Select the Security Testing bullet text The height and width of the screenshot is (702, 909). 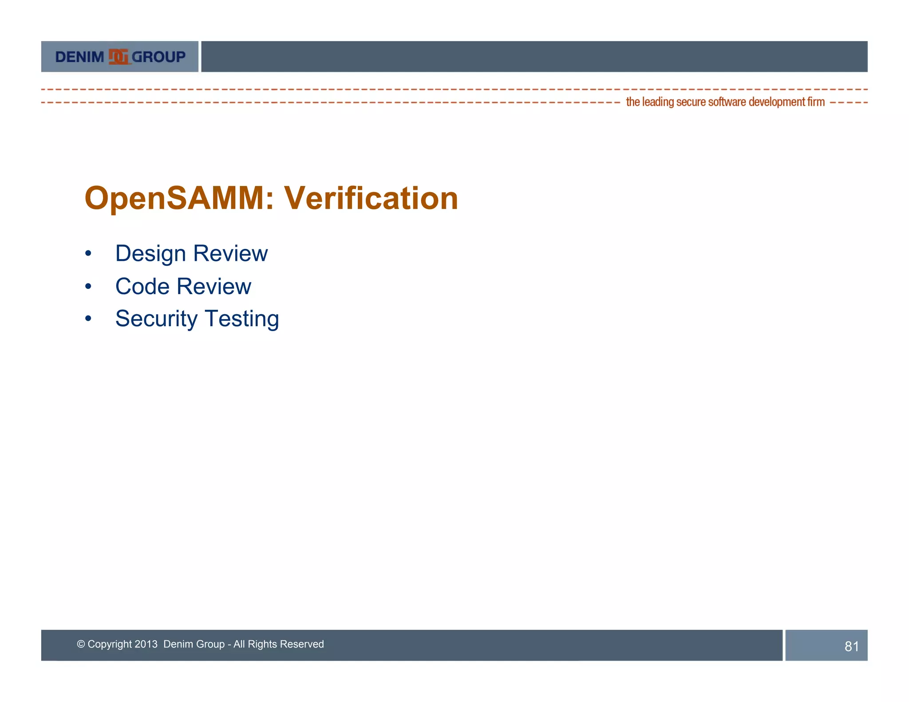point(197,319)
